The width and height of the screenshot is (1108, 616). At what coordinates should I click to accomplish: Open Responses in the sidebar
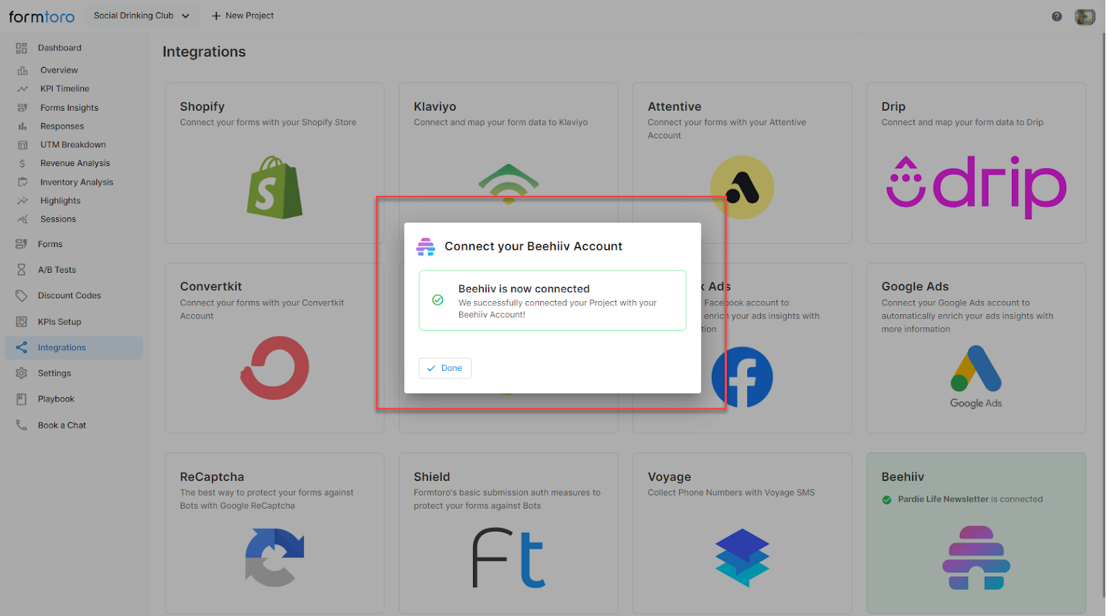[x=62, y=126]
